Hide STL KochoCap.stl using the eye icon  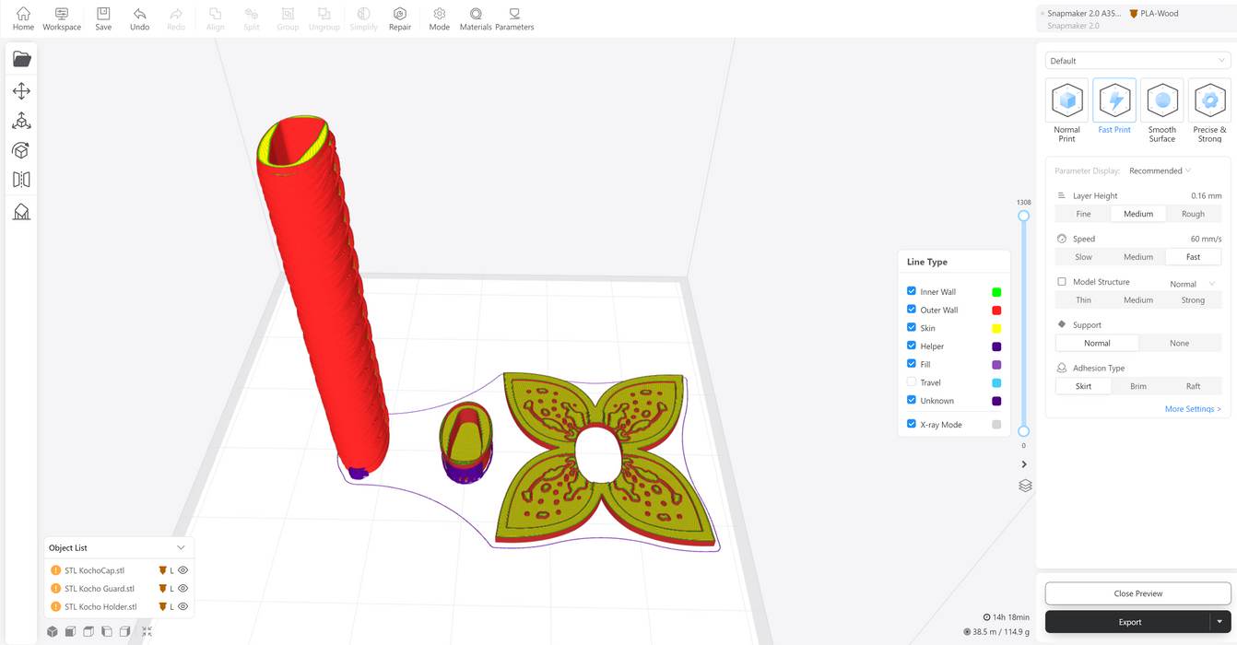click(183, 570)
